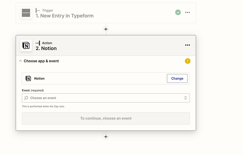Viewport: 243px width, 155px height.
Task: Click the Typeform app icon in trigger step
Action: pos(26,13)
